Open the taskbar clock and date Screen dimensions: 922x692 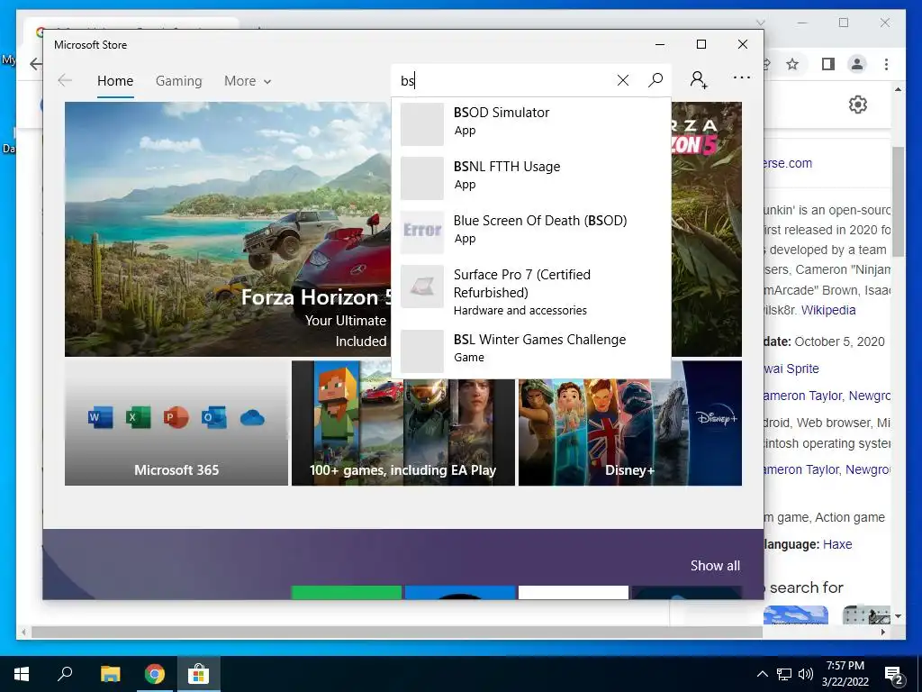(845, 674)
